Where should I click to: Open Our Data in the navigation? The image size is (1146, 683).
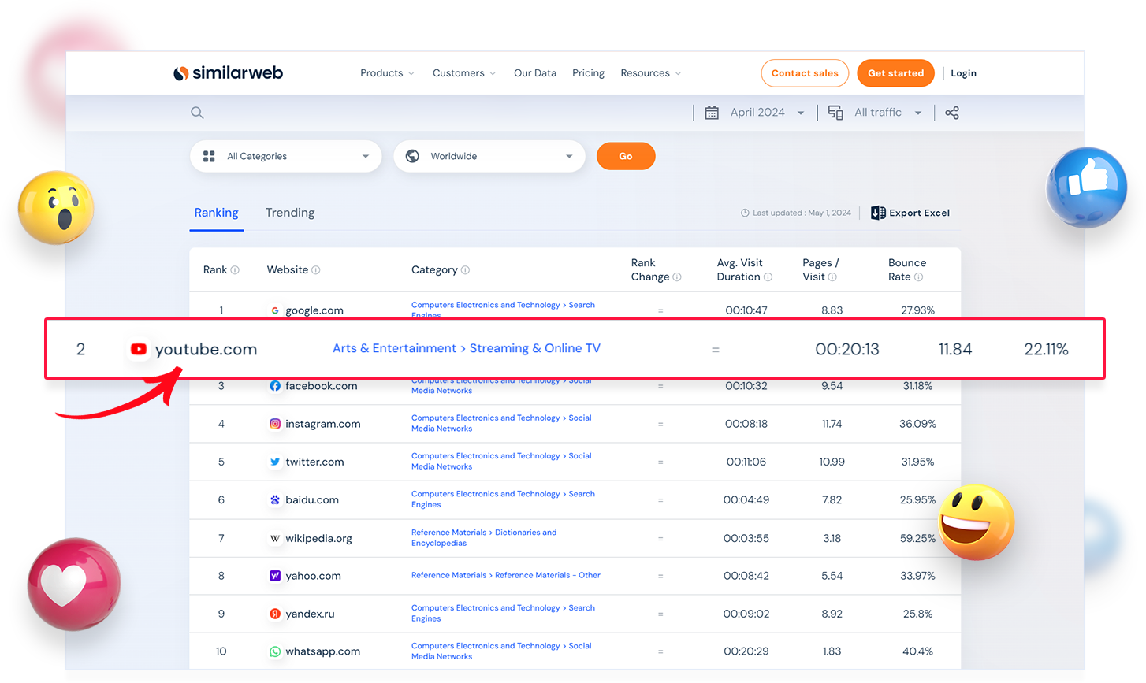click(x=535, y=73)
